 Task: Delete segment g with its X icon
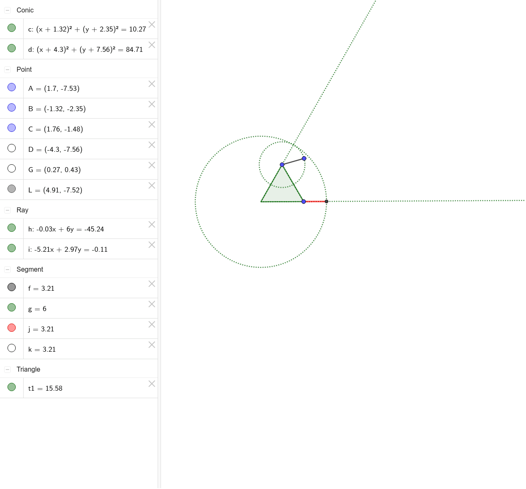coord(152,304)
